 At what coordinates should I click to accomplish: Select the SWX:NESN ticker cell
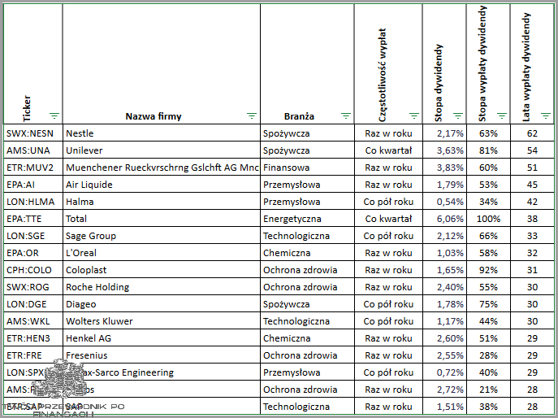32,133
